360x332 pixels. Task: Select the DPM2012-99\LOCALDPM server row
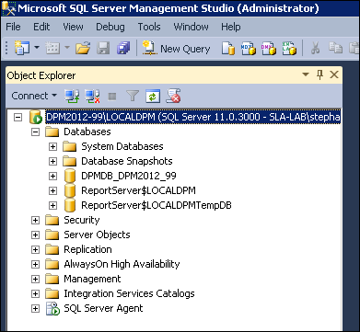tap(192, 117)
